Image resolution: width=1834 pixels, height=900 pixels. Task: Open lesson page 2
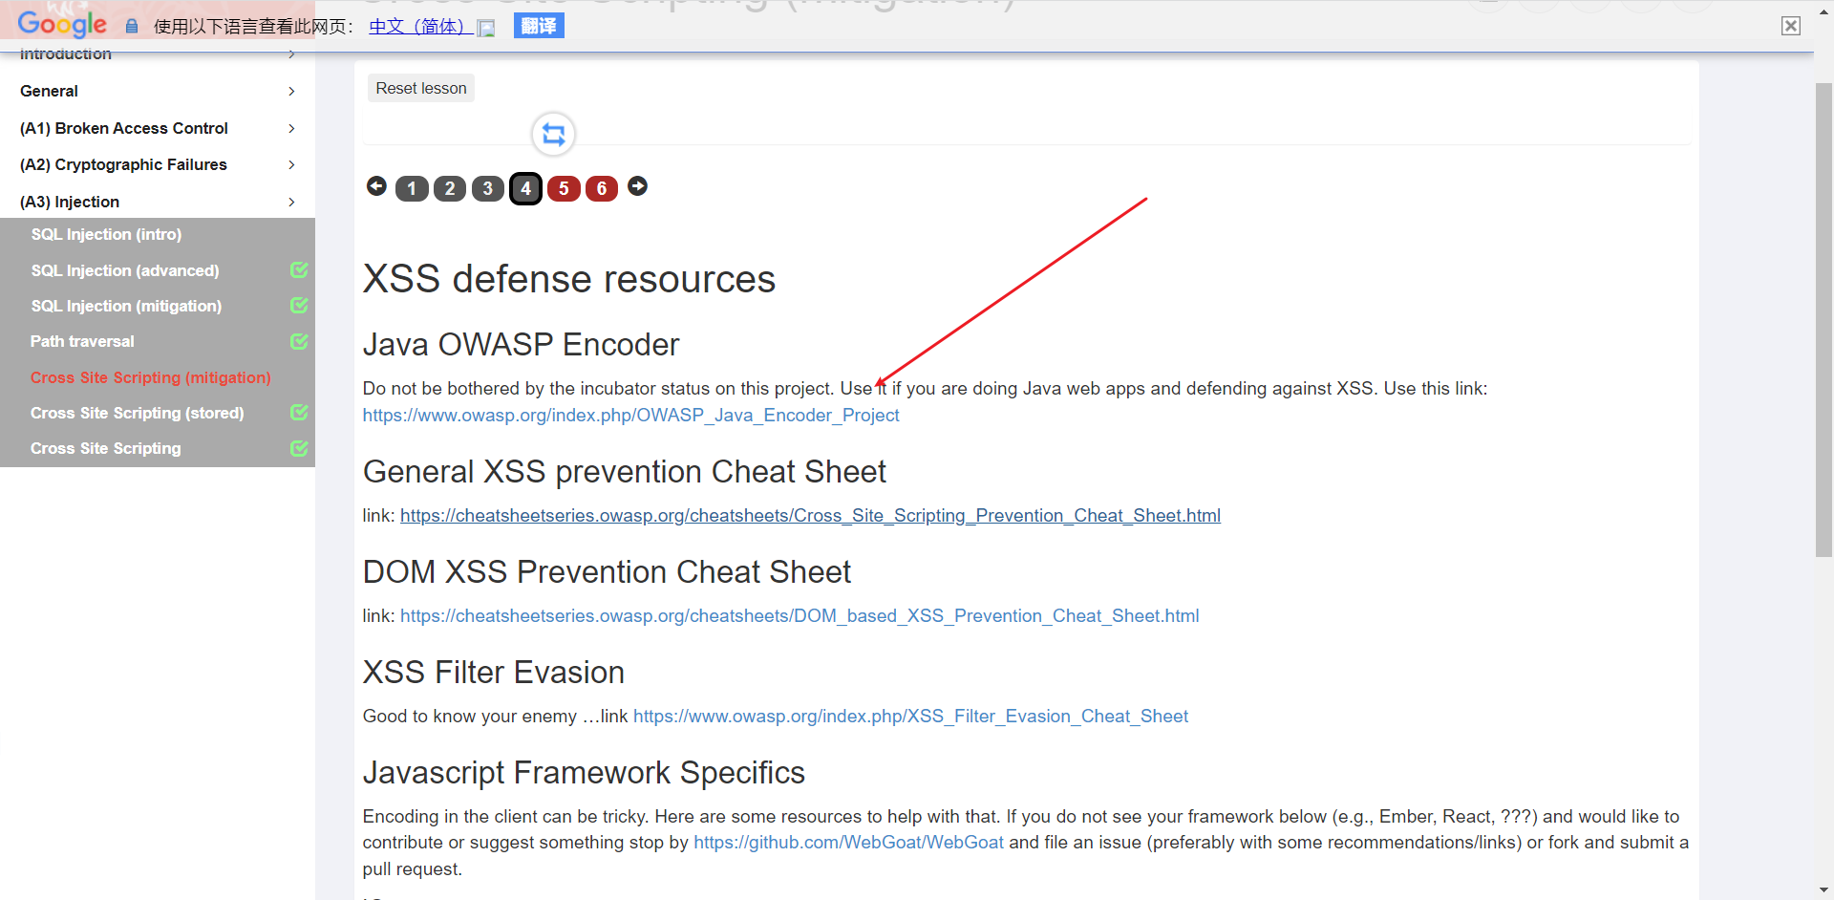450,188
